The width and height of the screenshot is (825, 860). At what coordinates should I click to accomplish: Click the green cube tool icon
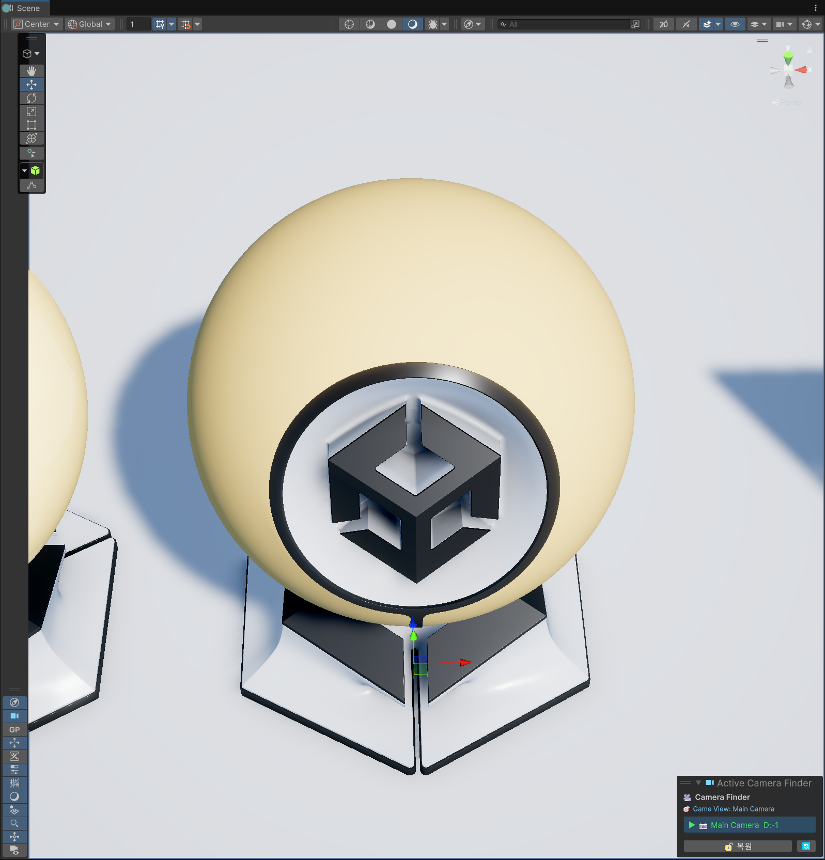[x=35, y=170]
